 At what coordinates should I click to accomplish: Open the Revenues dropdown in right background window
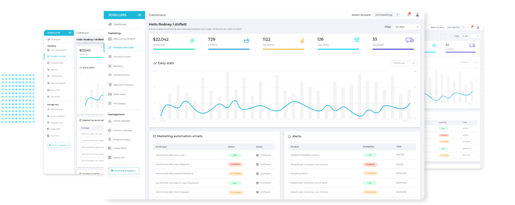[468, 62]
